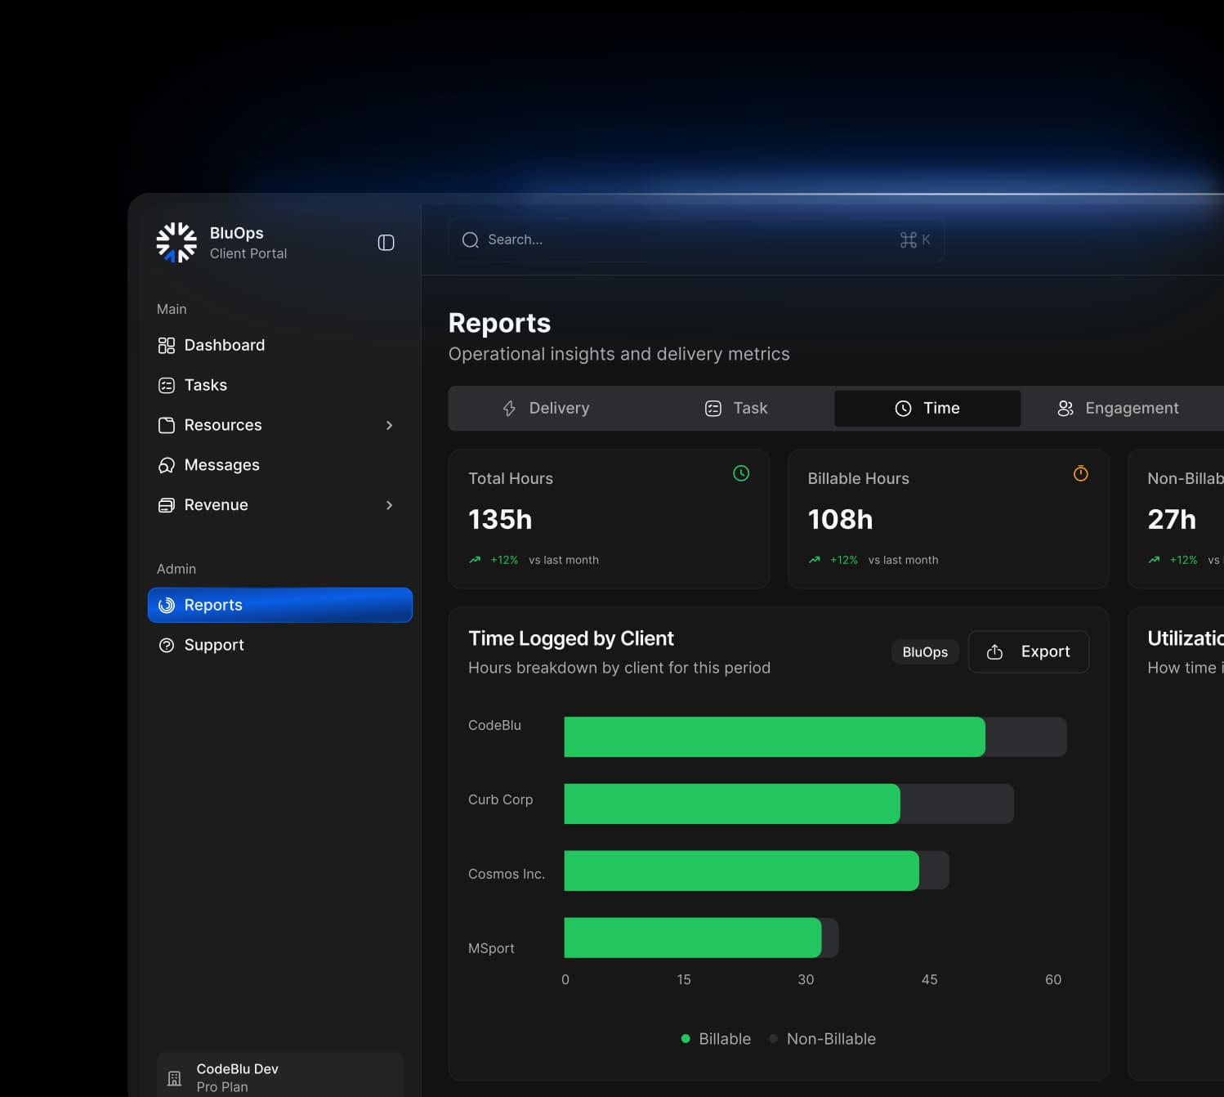Screen dimensions: 1224x1097
Task: Click the Export button
Action: pos(1029,651)
